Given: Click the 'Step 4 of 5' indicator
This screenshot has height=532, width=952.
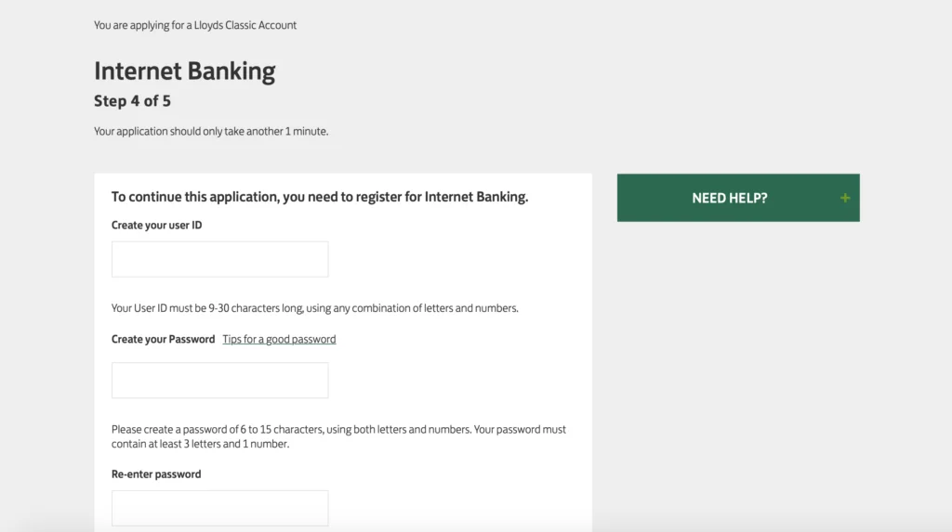Looking at the screenshot, I should click(132, 100).
